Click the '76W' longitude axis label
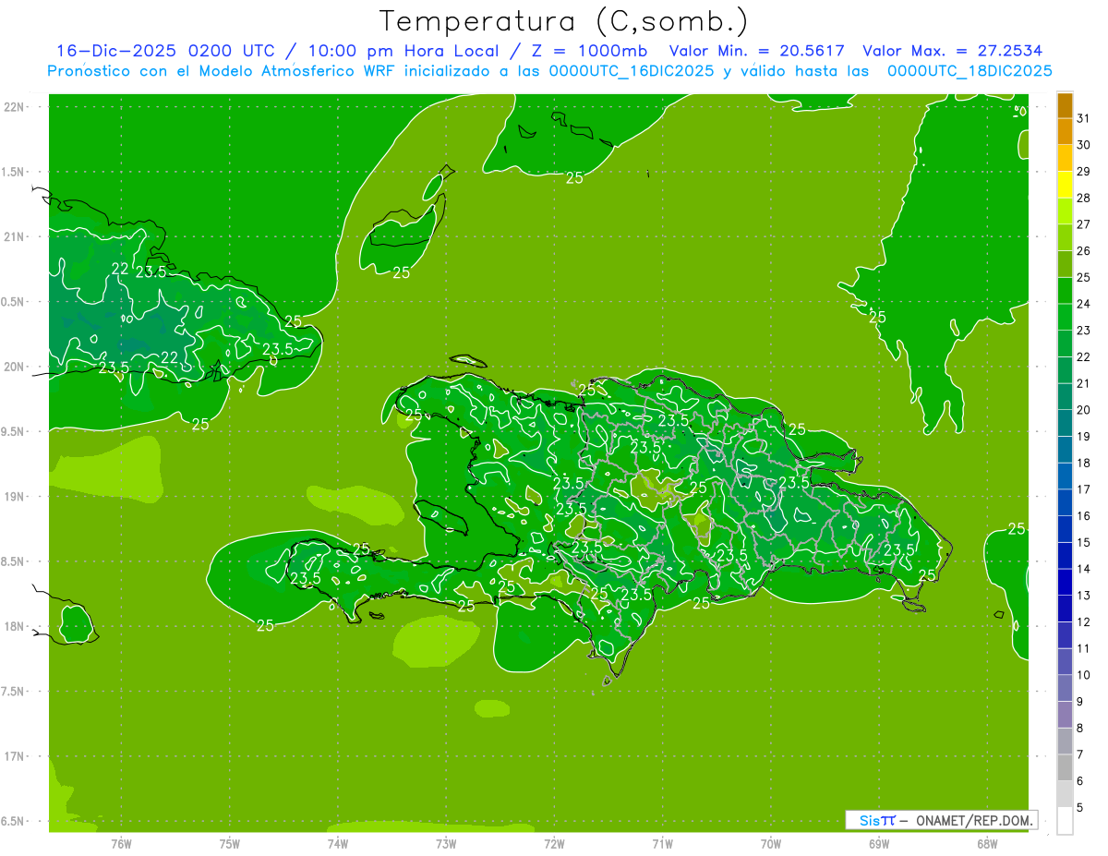Screen dimensions: 1108x856 (x=121, y=844)
